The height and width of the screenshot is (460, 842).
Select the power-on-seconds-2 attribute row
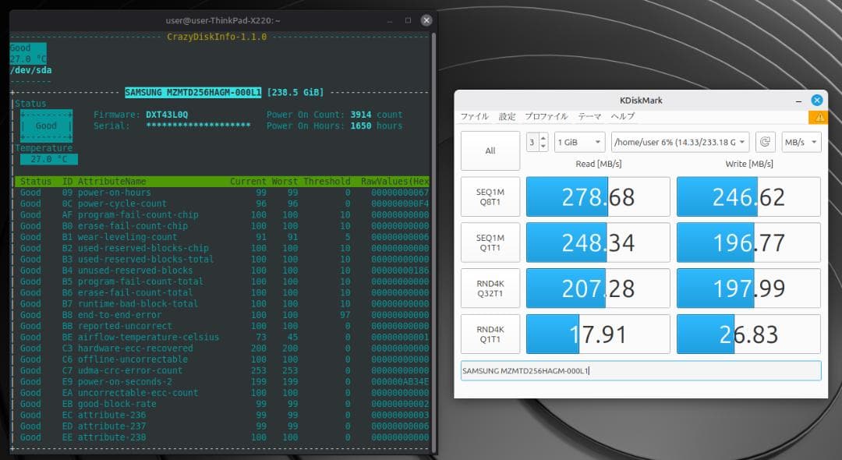[221, 381]
